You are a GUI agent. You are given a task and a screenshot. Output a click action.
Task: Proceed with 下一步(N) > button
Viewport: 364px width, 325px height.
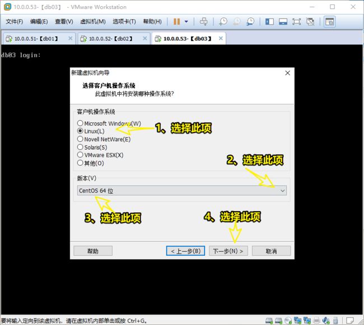(228, 251)
